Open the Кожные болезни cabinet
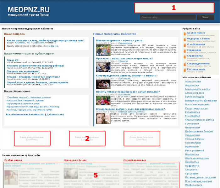Screen dimensions: 220x188 (x=195, y=139)
